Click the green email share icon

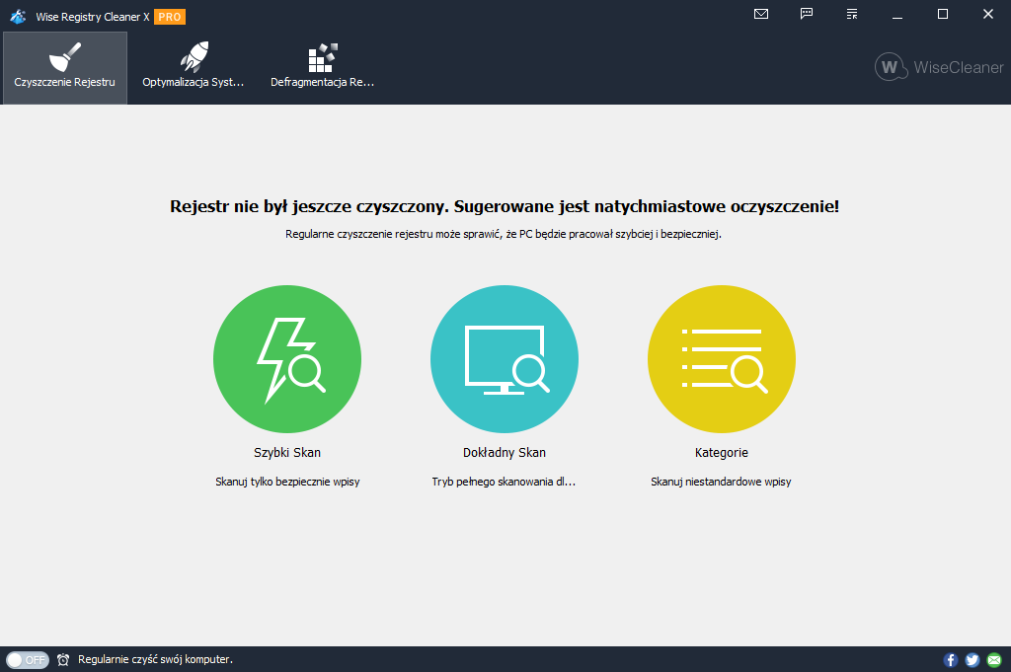tap(994, 660)
